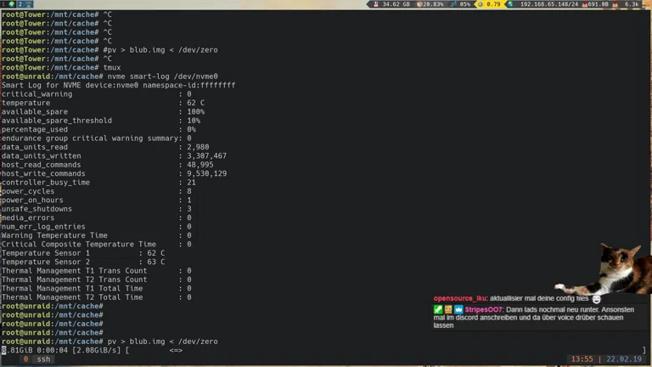Click the blue crown badge beside StripesOO7
This screenshot has width=652, height=367.
458,310
